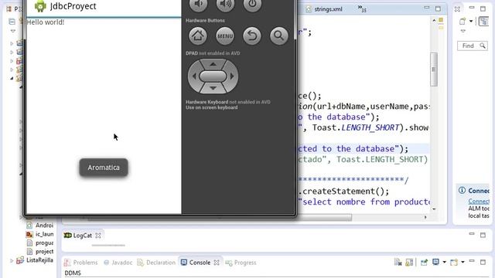The image size is (495, 278).
Task: Tap the emulator Home hardware button
Action: click(x=198, y=36)
